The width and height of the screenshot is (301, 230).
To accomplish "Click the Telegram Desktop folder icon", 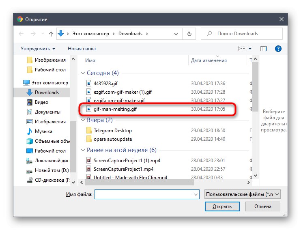I will point(89,131).
